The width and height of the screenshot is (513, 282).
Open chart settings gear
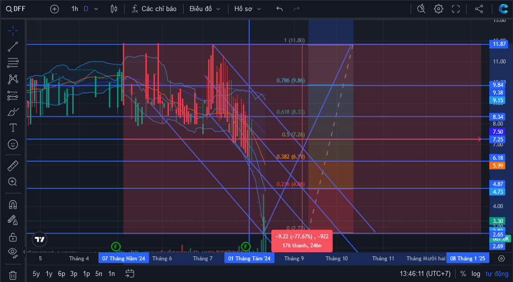coord(438,9)
